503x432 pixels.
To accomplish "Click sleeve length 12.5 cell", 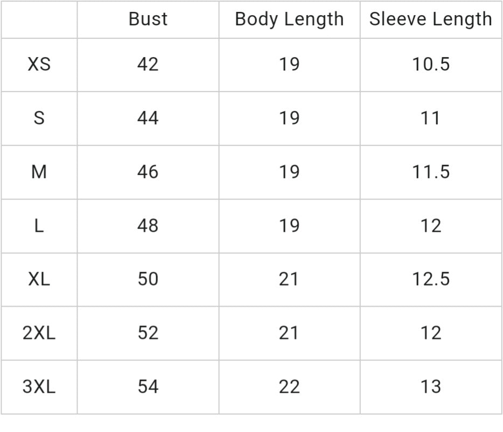I will pos(430,279).
